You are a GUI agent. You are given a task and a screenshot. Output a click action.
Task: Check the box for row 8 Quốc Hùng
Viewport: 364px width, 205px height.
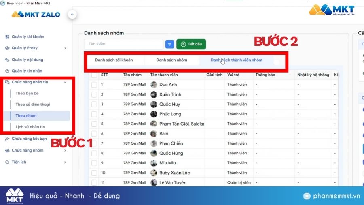tap(94, 153)
